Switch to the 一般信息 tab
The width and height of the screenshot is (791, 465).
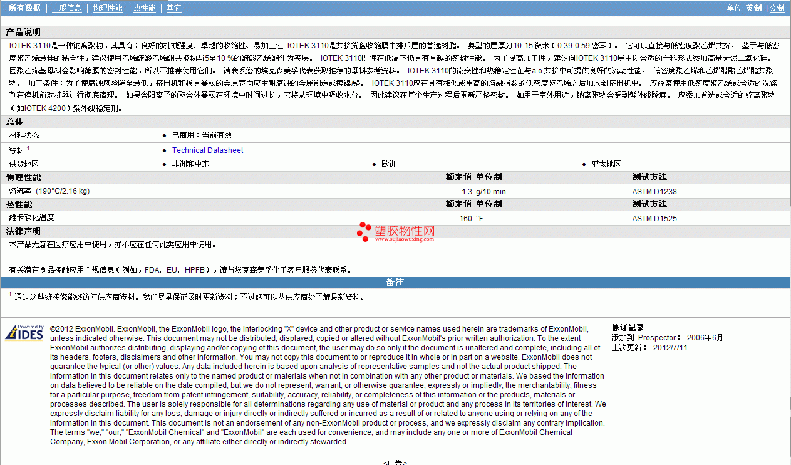point(66,8)
